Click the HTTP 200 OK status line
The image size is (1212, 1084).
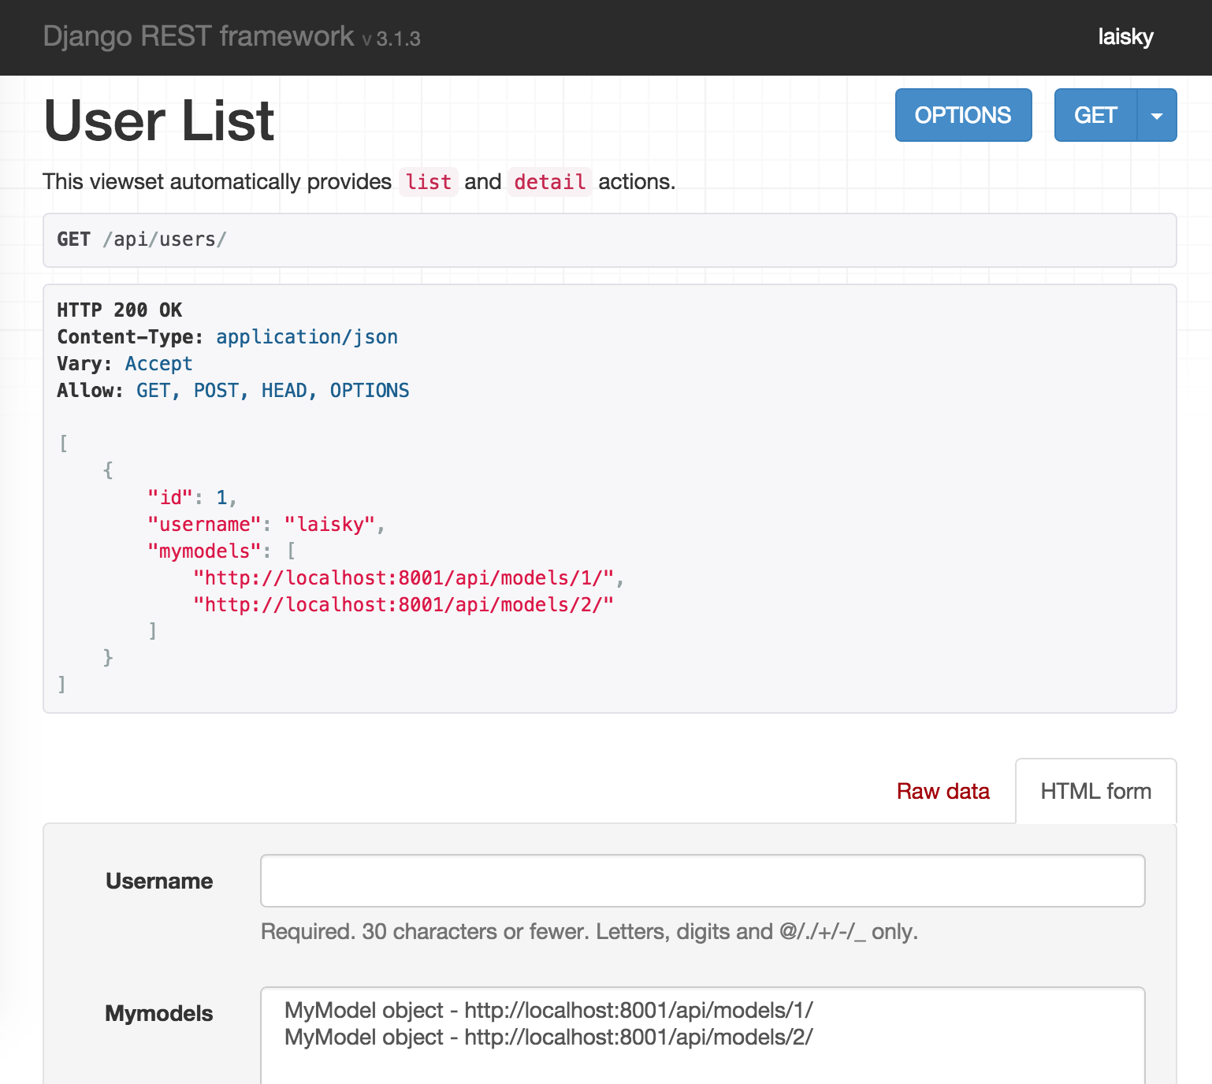point(120,310)
